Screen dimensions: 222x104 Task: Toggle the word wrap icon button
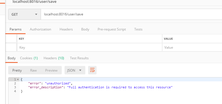92,70
